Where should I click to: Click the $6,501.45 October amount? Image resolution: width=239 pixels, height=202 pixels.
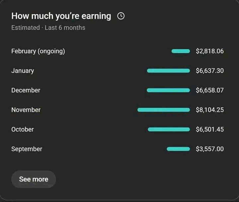tap(210, 129)
